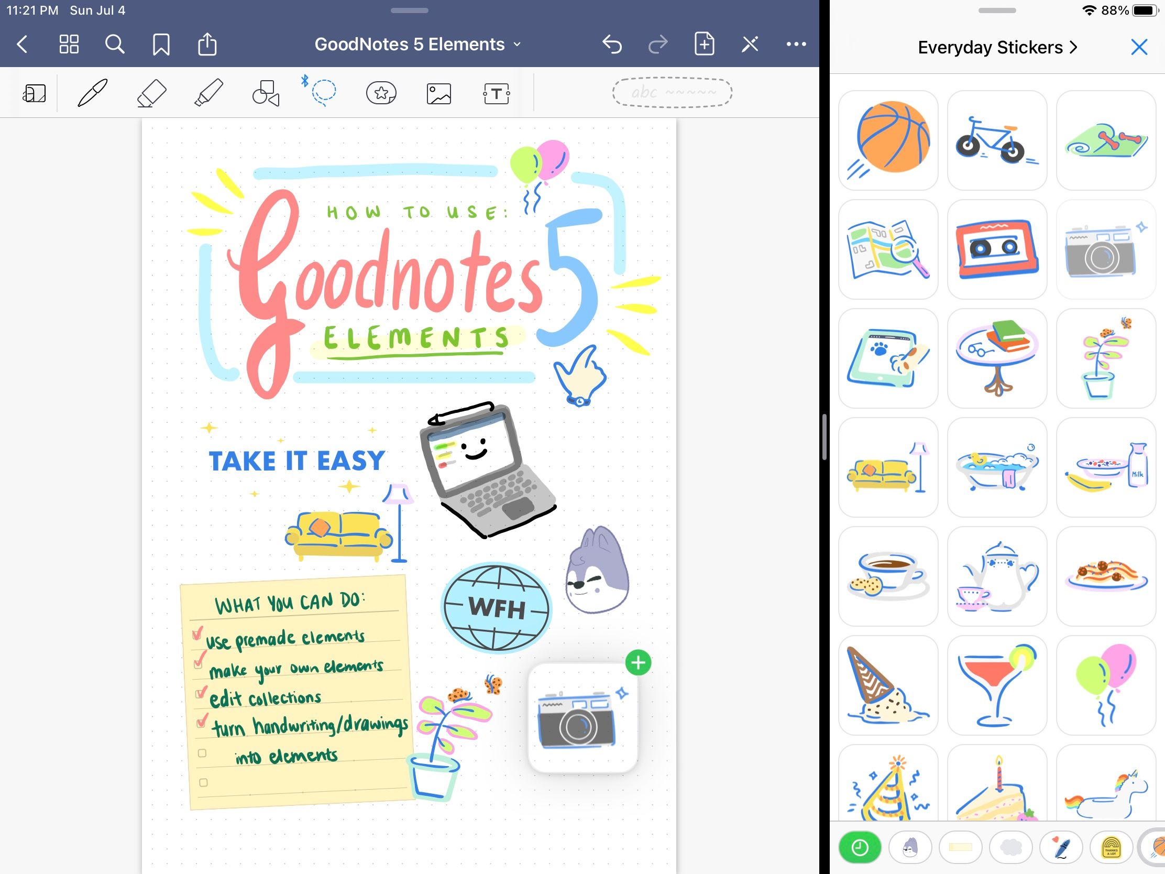Image resolution: width=1165 pixels, height=874 pixels.
Task: Select the Text tool
Action: pos(496,93)
